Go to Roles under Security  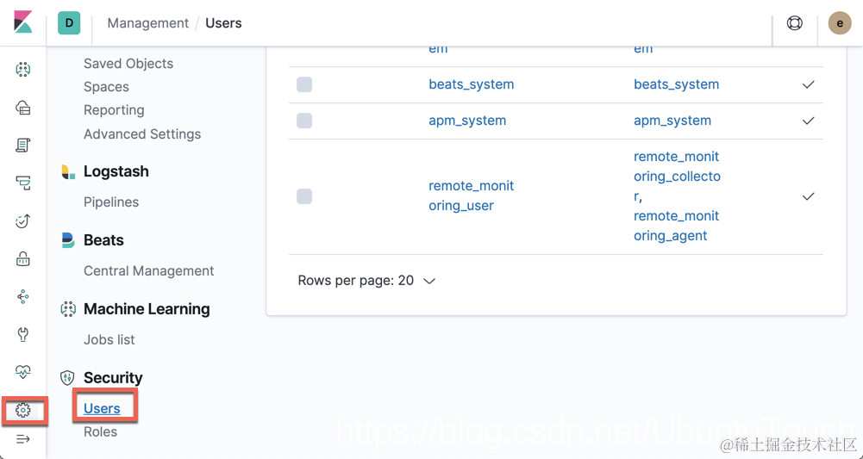click(100, 431)
